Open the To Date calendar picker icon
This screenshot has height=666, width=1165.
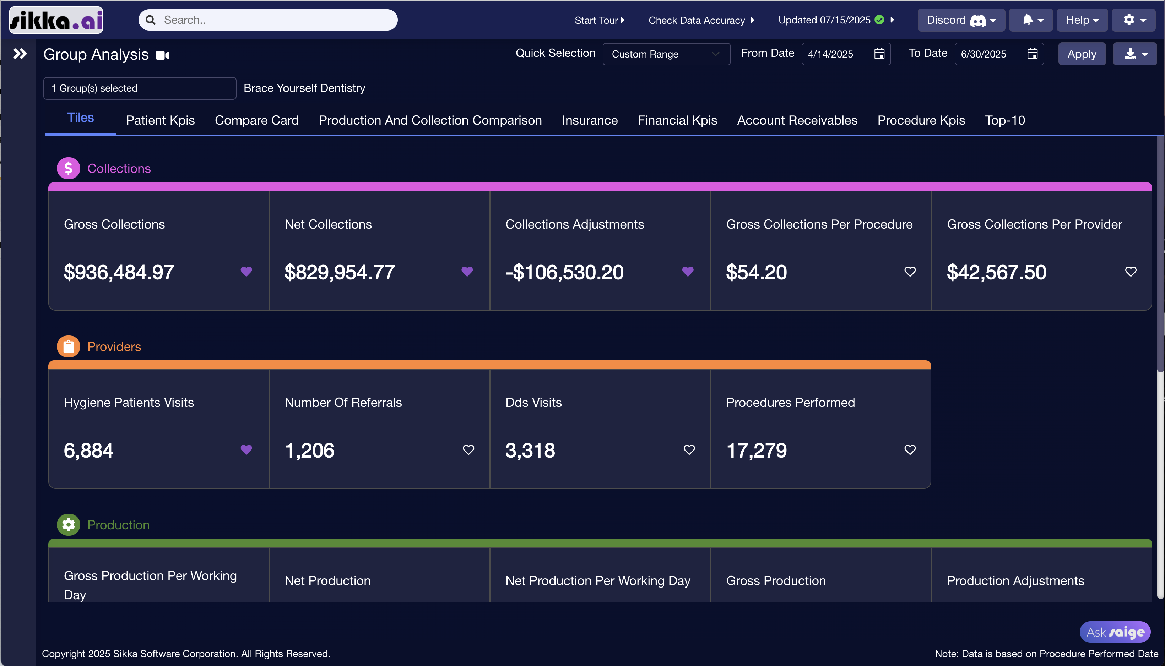click(x=1032, y=54)
